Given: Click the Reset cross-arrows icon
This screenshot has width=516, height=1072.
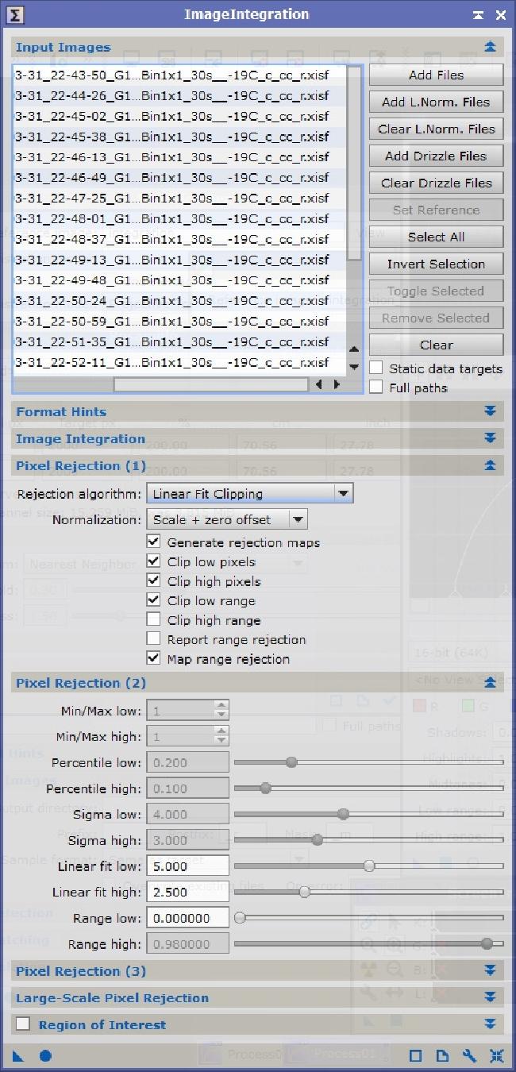Looking at the screenshot, I should pyautogui.click(x=496, y=1056).
